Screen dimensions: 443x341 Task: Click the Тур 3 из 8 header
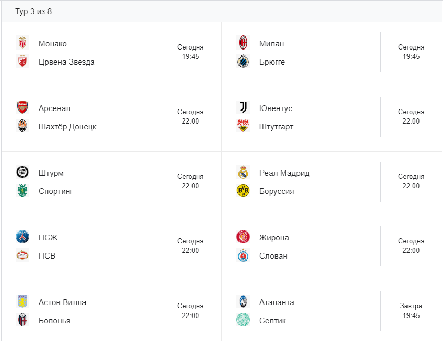point(33,11)
